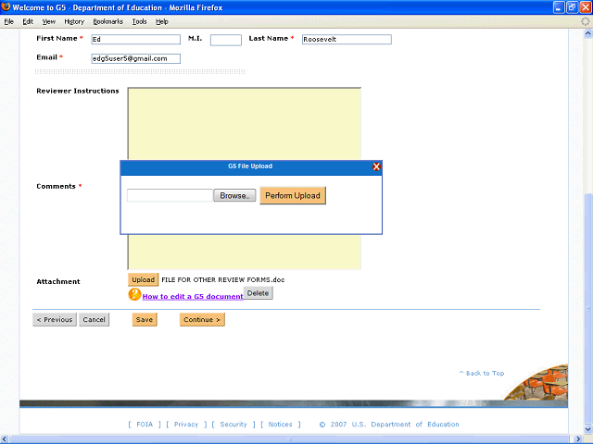
Task: Open the Notices footer link
Action: pyautogui.click(x=280, y=425)
